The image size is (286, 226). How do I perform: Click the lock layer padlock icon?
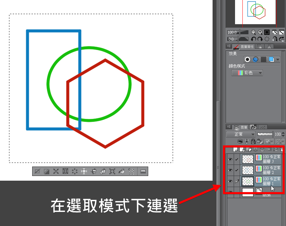click(253, 142)
